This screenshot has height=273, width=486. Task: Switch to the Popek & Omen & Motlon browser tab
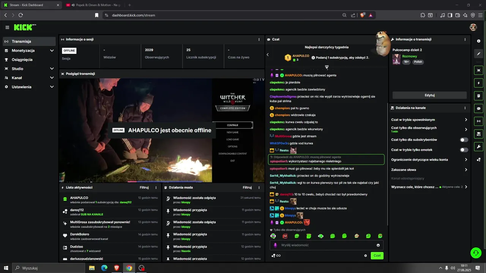(93, 5)
